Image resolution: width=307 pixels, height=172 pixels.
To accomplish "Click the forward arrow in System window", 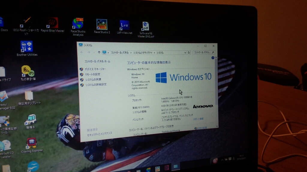I will tap(89, 52).
